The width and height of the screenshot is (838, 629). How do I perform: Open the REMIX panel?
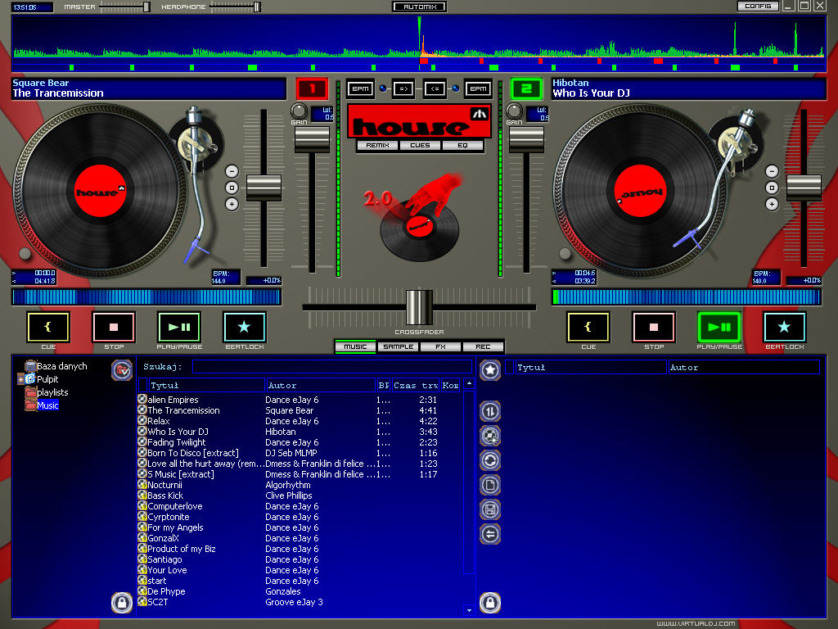tap(377, 146)
